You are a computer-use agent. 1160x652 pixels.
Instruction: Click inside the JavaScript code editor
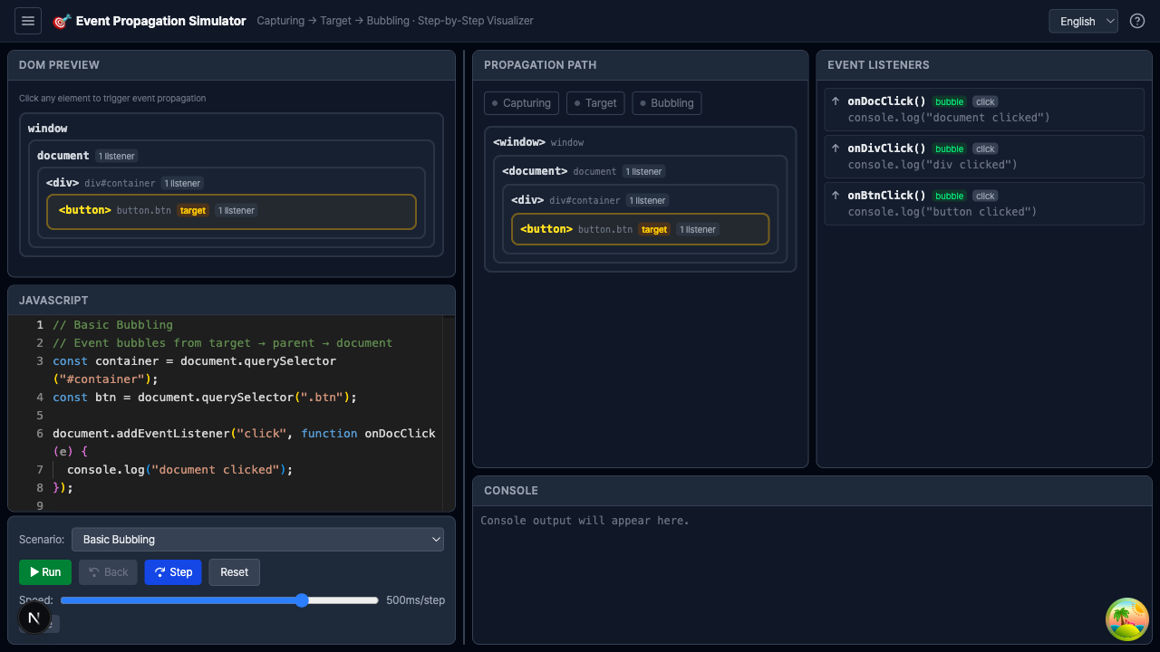tap(245, 415)
